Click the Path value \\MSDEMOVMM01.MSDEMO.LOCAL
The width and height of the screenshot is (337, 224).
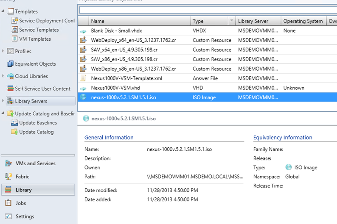click(x=195, y=177)
